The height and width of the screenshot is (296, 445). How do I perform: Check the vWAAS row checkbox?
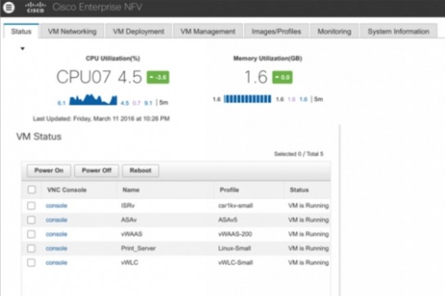(x=31, y=234)
